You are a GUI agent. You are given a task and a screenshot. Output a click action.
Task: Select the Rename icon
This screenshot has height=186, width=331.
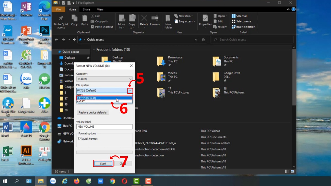click(155, 19)
